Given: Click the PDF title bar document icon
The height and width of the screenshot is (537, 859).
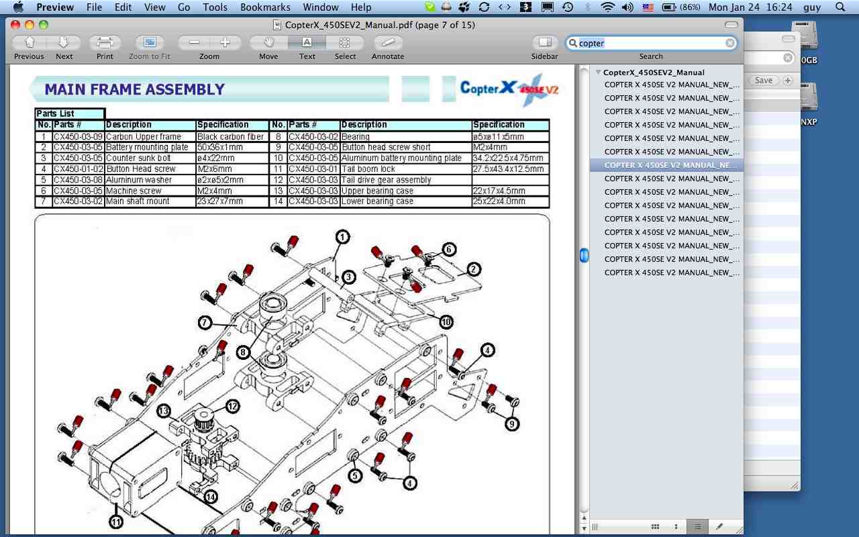Looking at the screenshot, I should [277, 25].
